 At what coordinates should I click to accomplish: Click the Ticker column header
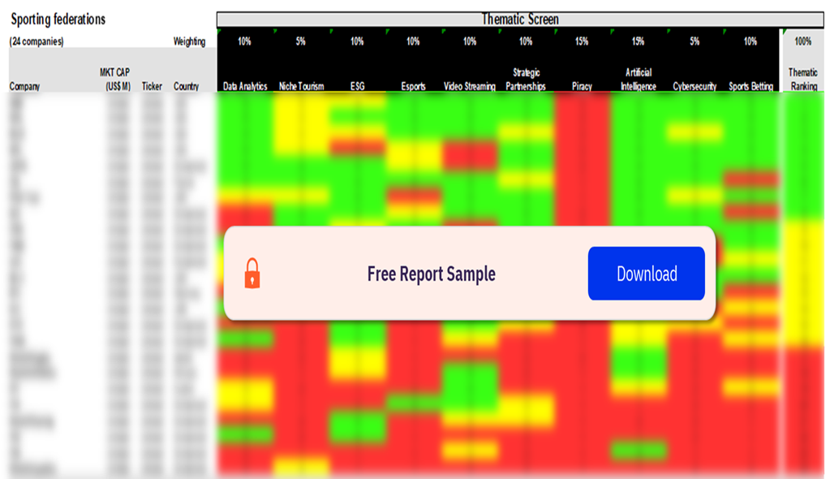click(152, 86)
